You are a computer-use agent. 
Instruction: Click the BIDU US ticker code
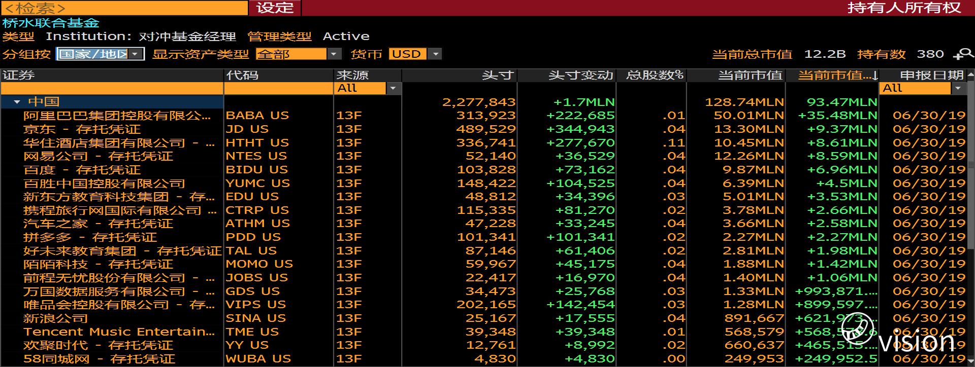pyautogui.click(x=257, y=170)
